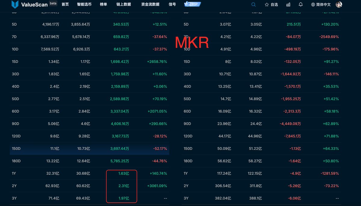
Task: Open the 榜单 menu
Action: coord(103,5)
